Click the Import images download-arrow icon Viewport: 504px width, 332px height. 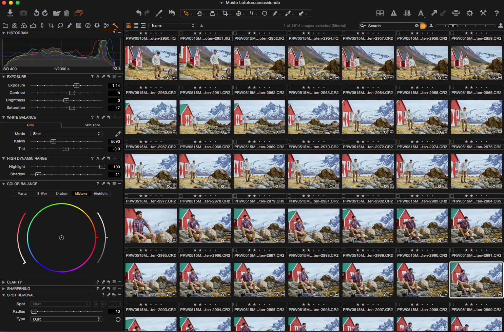point(10,13)
